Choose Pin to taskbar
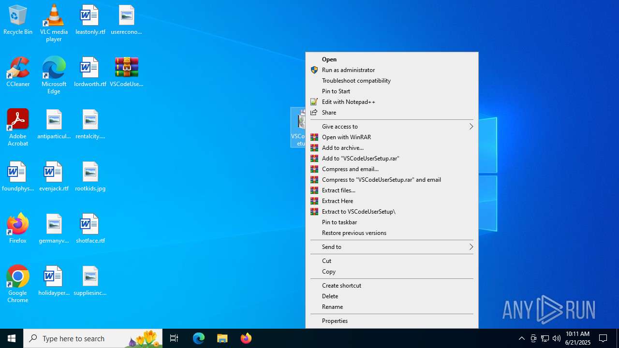This screenshot has width=619, height=348. click(x=392, y=222)
